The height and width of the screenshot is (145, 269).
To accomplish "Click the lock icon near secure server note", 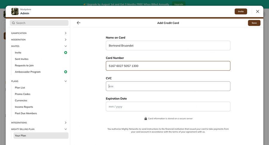I will [x=146, y=119].
